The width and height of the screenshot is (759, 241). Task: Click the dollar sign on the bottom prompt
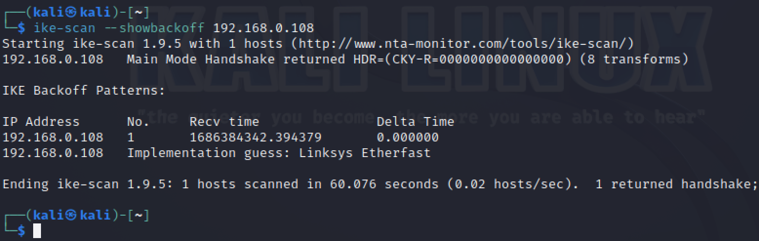coord(21,231)
